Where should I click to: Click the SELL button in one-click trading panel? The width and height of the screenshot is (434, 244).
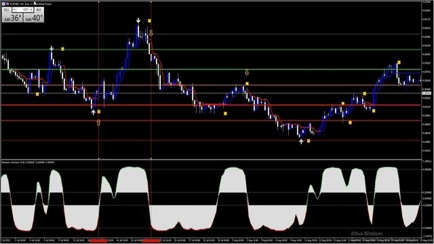point(7,9)
